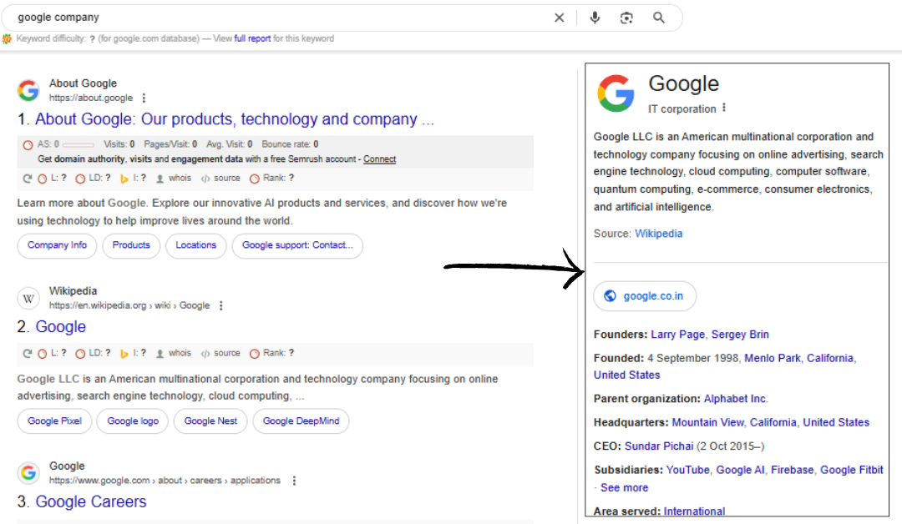Open three-dot menu next to Wikipedia URL
Image resolution: width=902 pixels, height=524 pixels.
(x=221, y=306)
